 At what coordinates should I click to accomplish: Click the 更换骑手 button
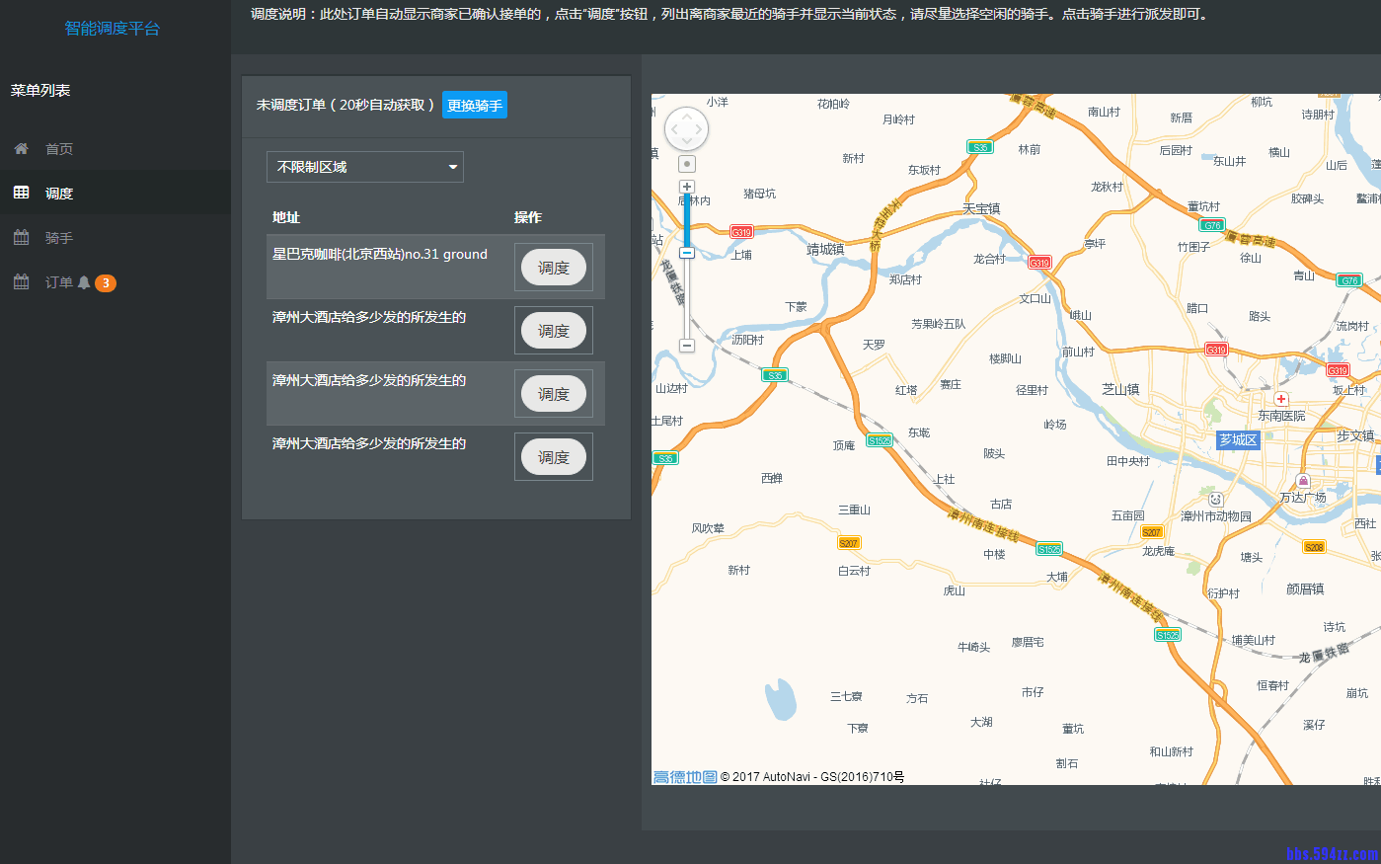click(x=475, y=106)
